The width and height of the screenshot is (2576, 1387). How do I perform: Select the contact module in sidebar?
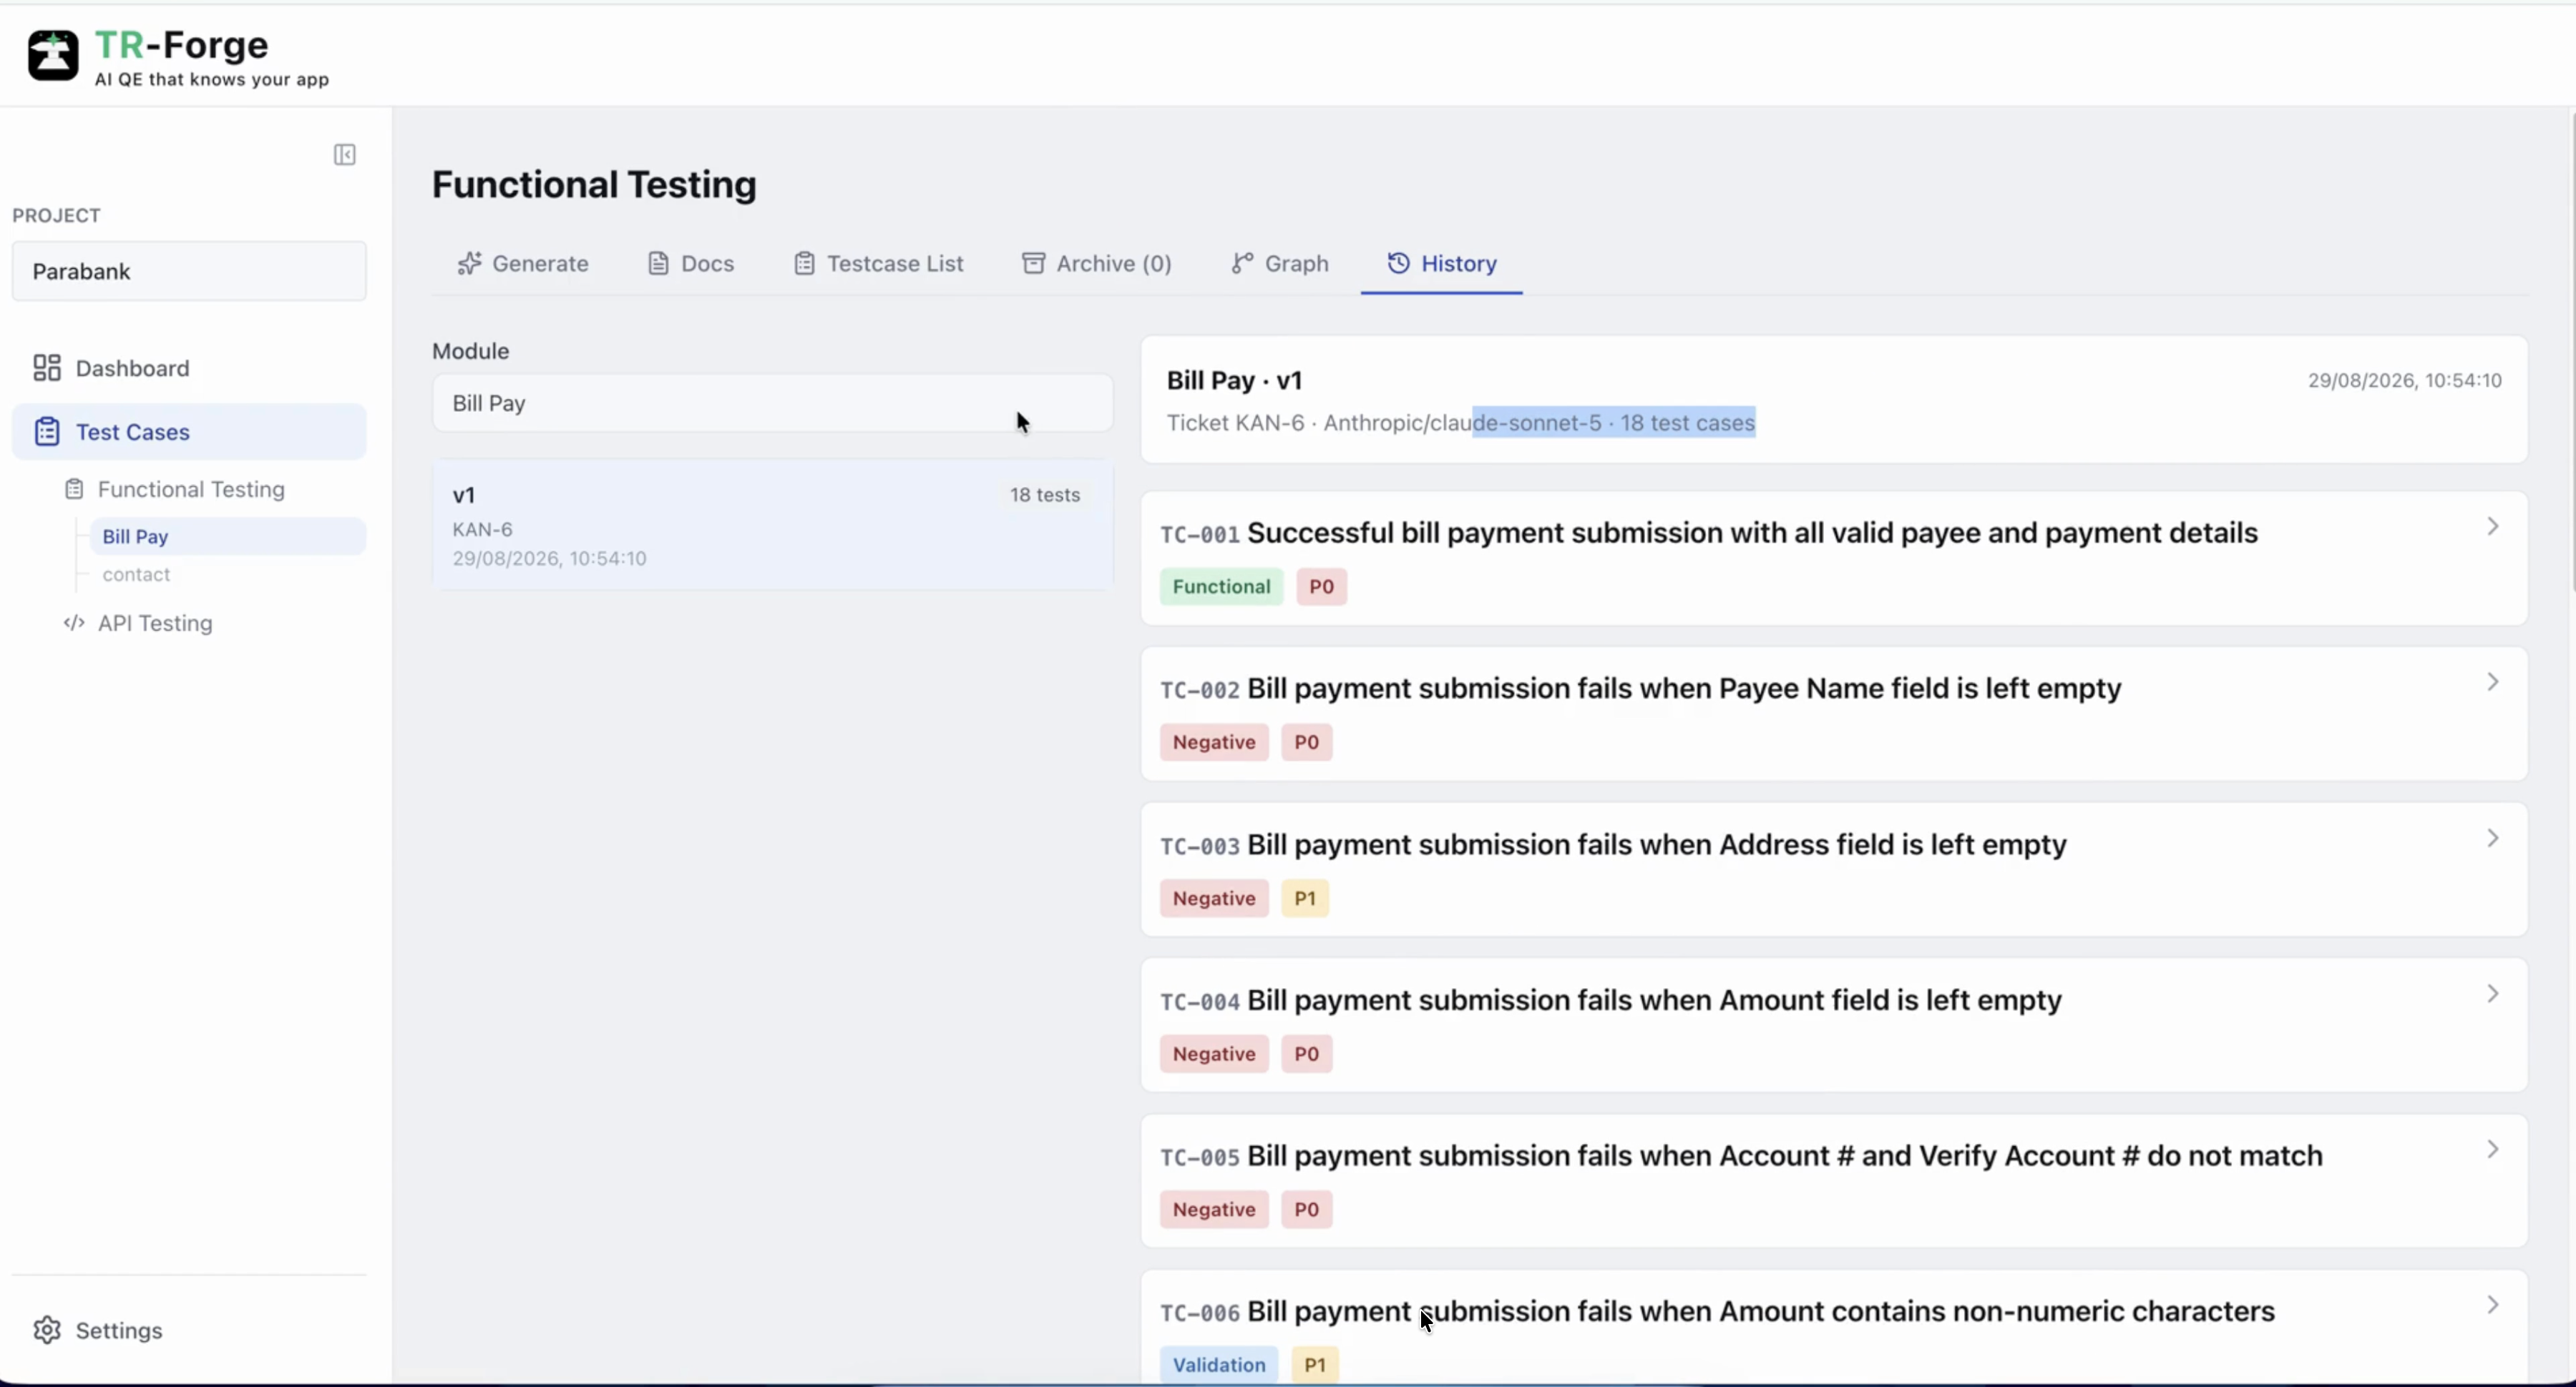click(x=136, y=575)
